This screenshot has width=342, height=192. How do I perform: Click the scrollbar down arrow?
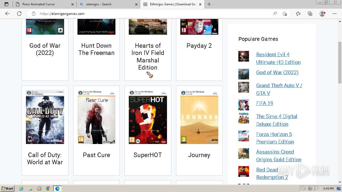click(340, 182)
